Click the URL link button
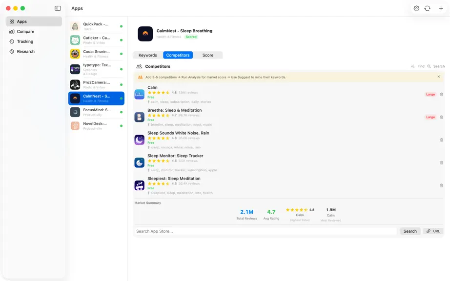This screenshot has height=281, width=450. (433, 231)
